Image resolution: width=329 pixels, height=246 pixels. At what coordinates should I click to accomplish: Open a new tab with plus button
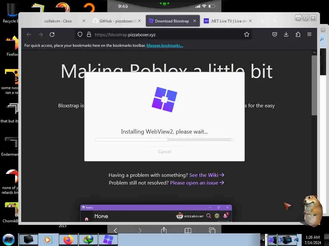(x=262, y=21)
